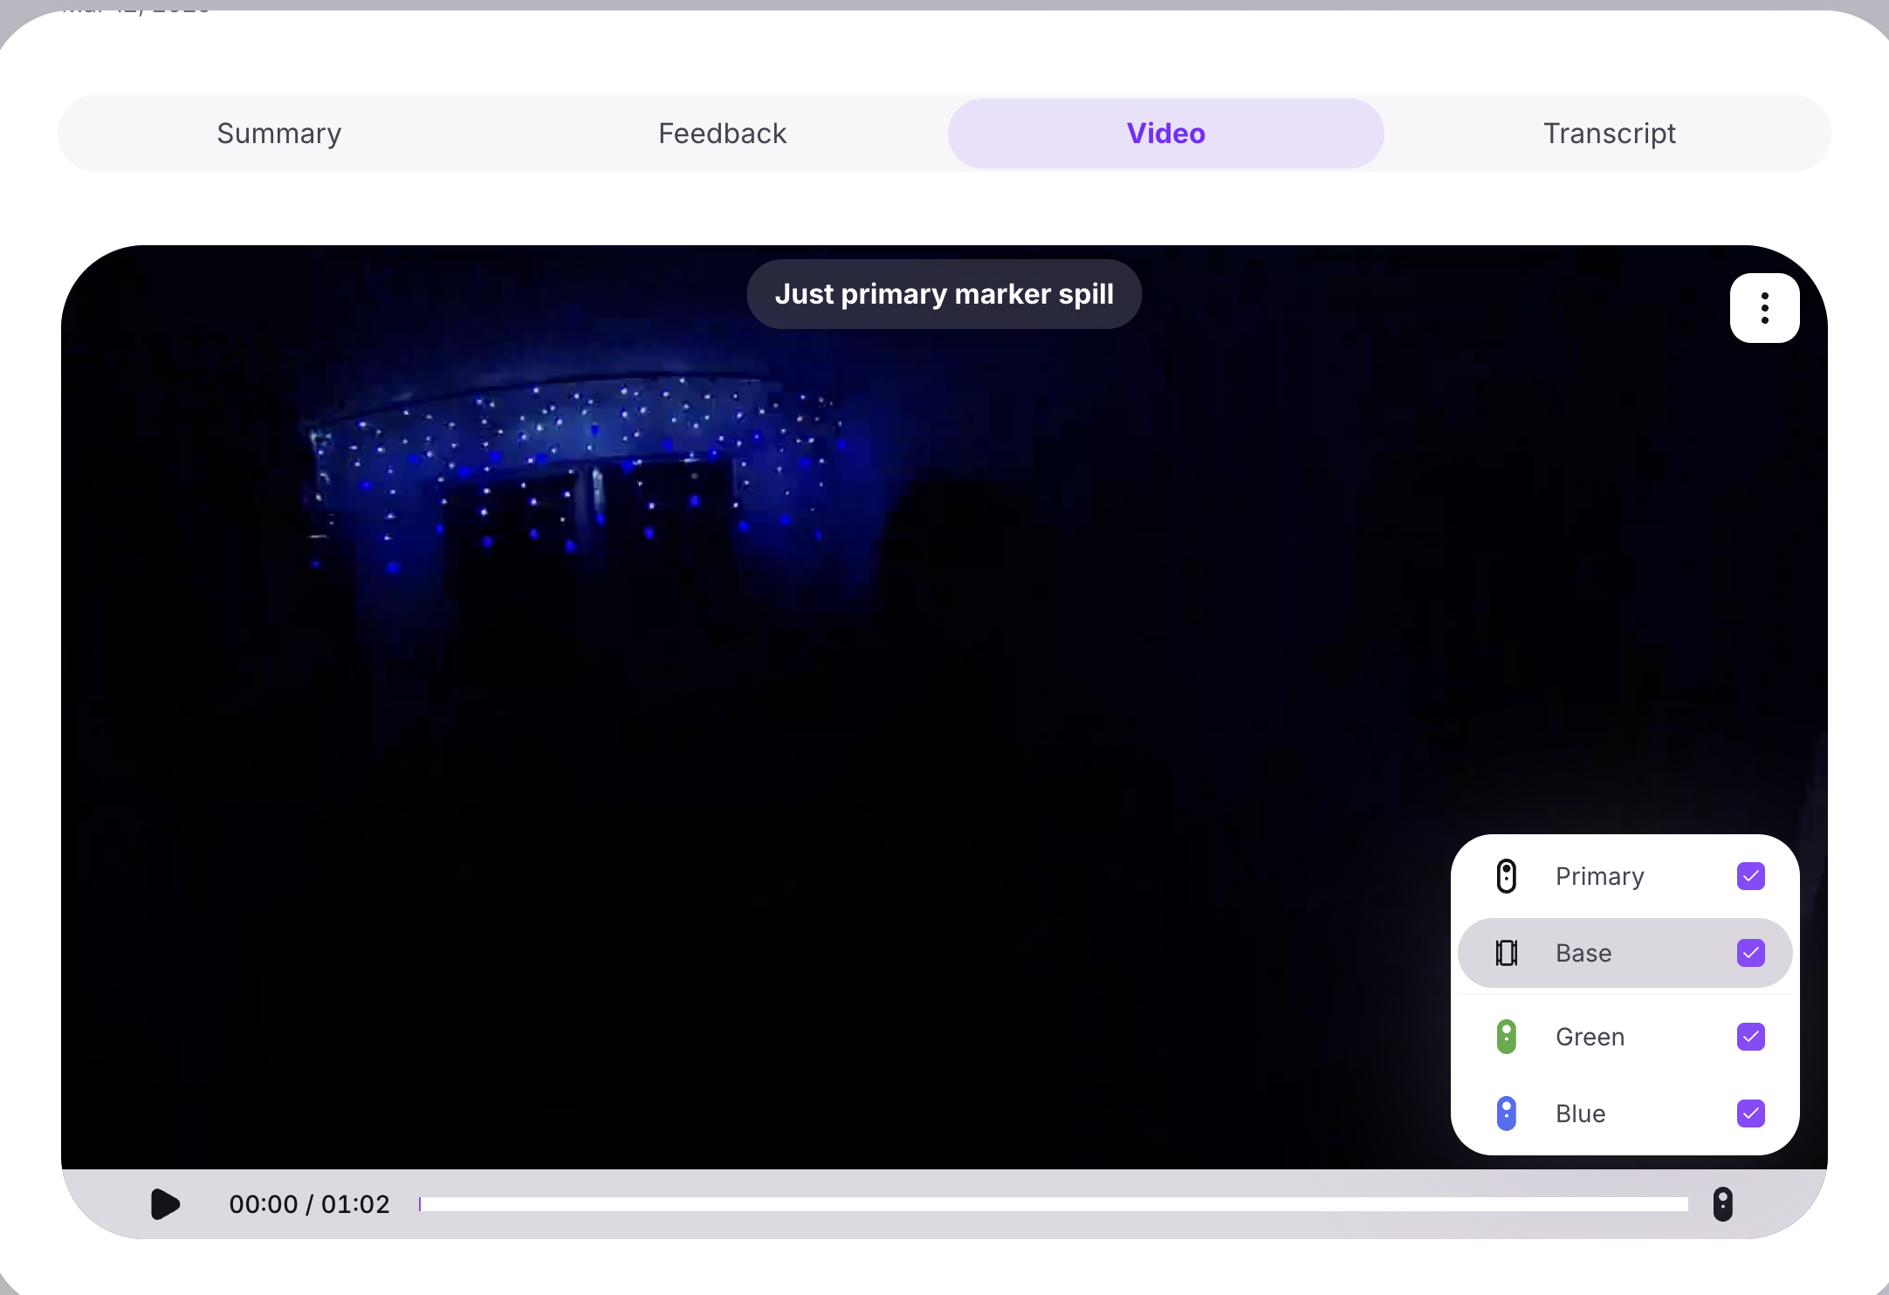This screenshot has width=1889, height=1295.
Task: Click the Primary camera icon
Action: coord(1506,876)
